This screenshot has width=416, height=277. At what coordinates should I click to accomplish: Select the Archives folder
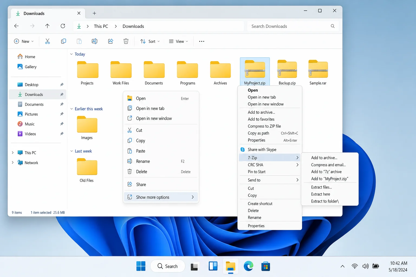click(x=220, y=73)
